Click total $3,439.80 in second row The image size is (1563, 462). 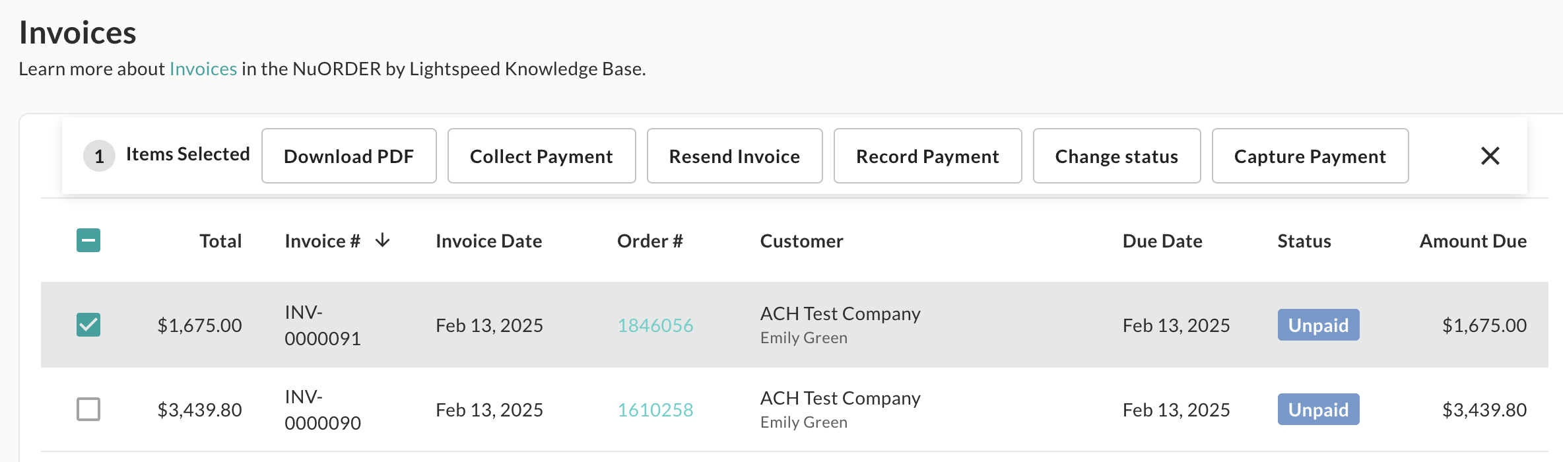coord(199,410)
